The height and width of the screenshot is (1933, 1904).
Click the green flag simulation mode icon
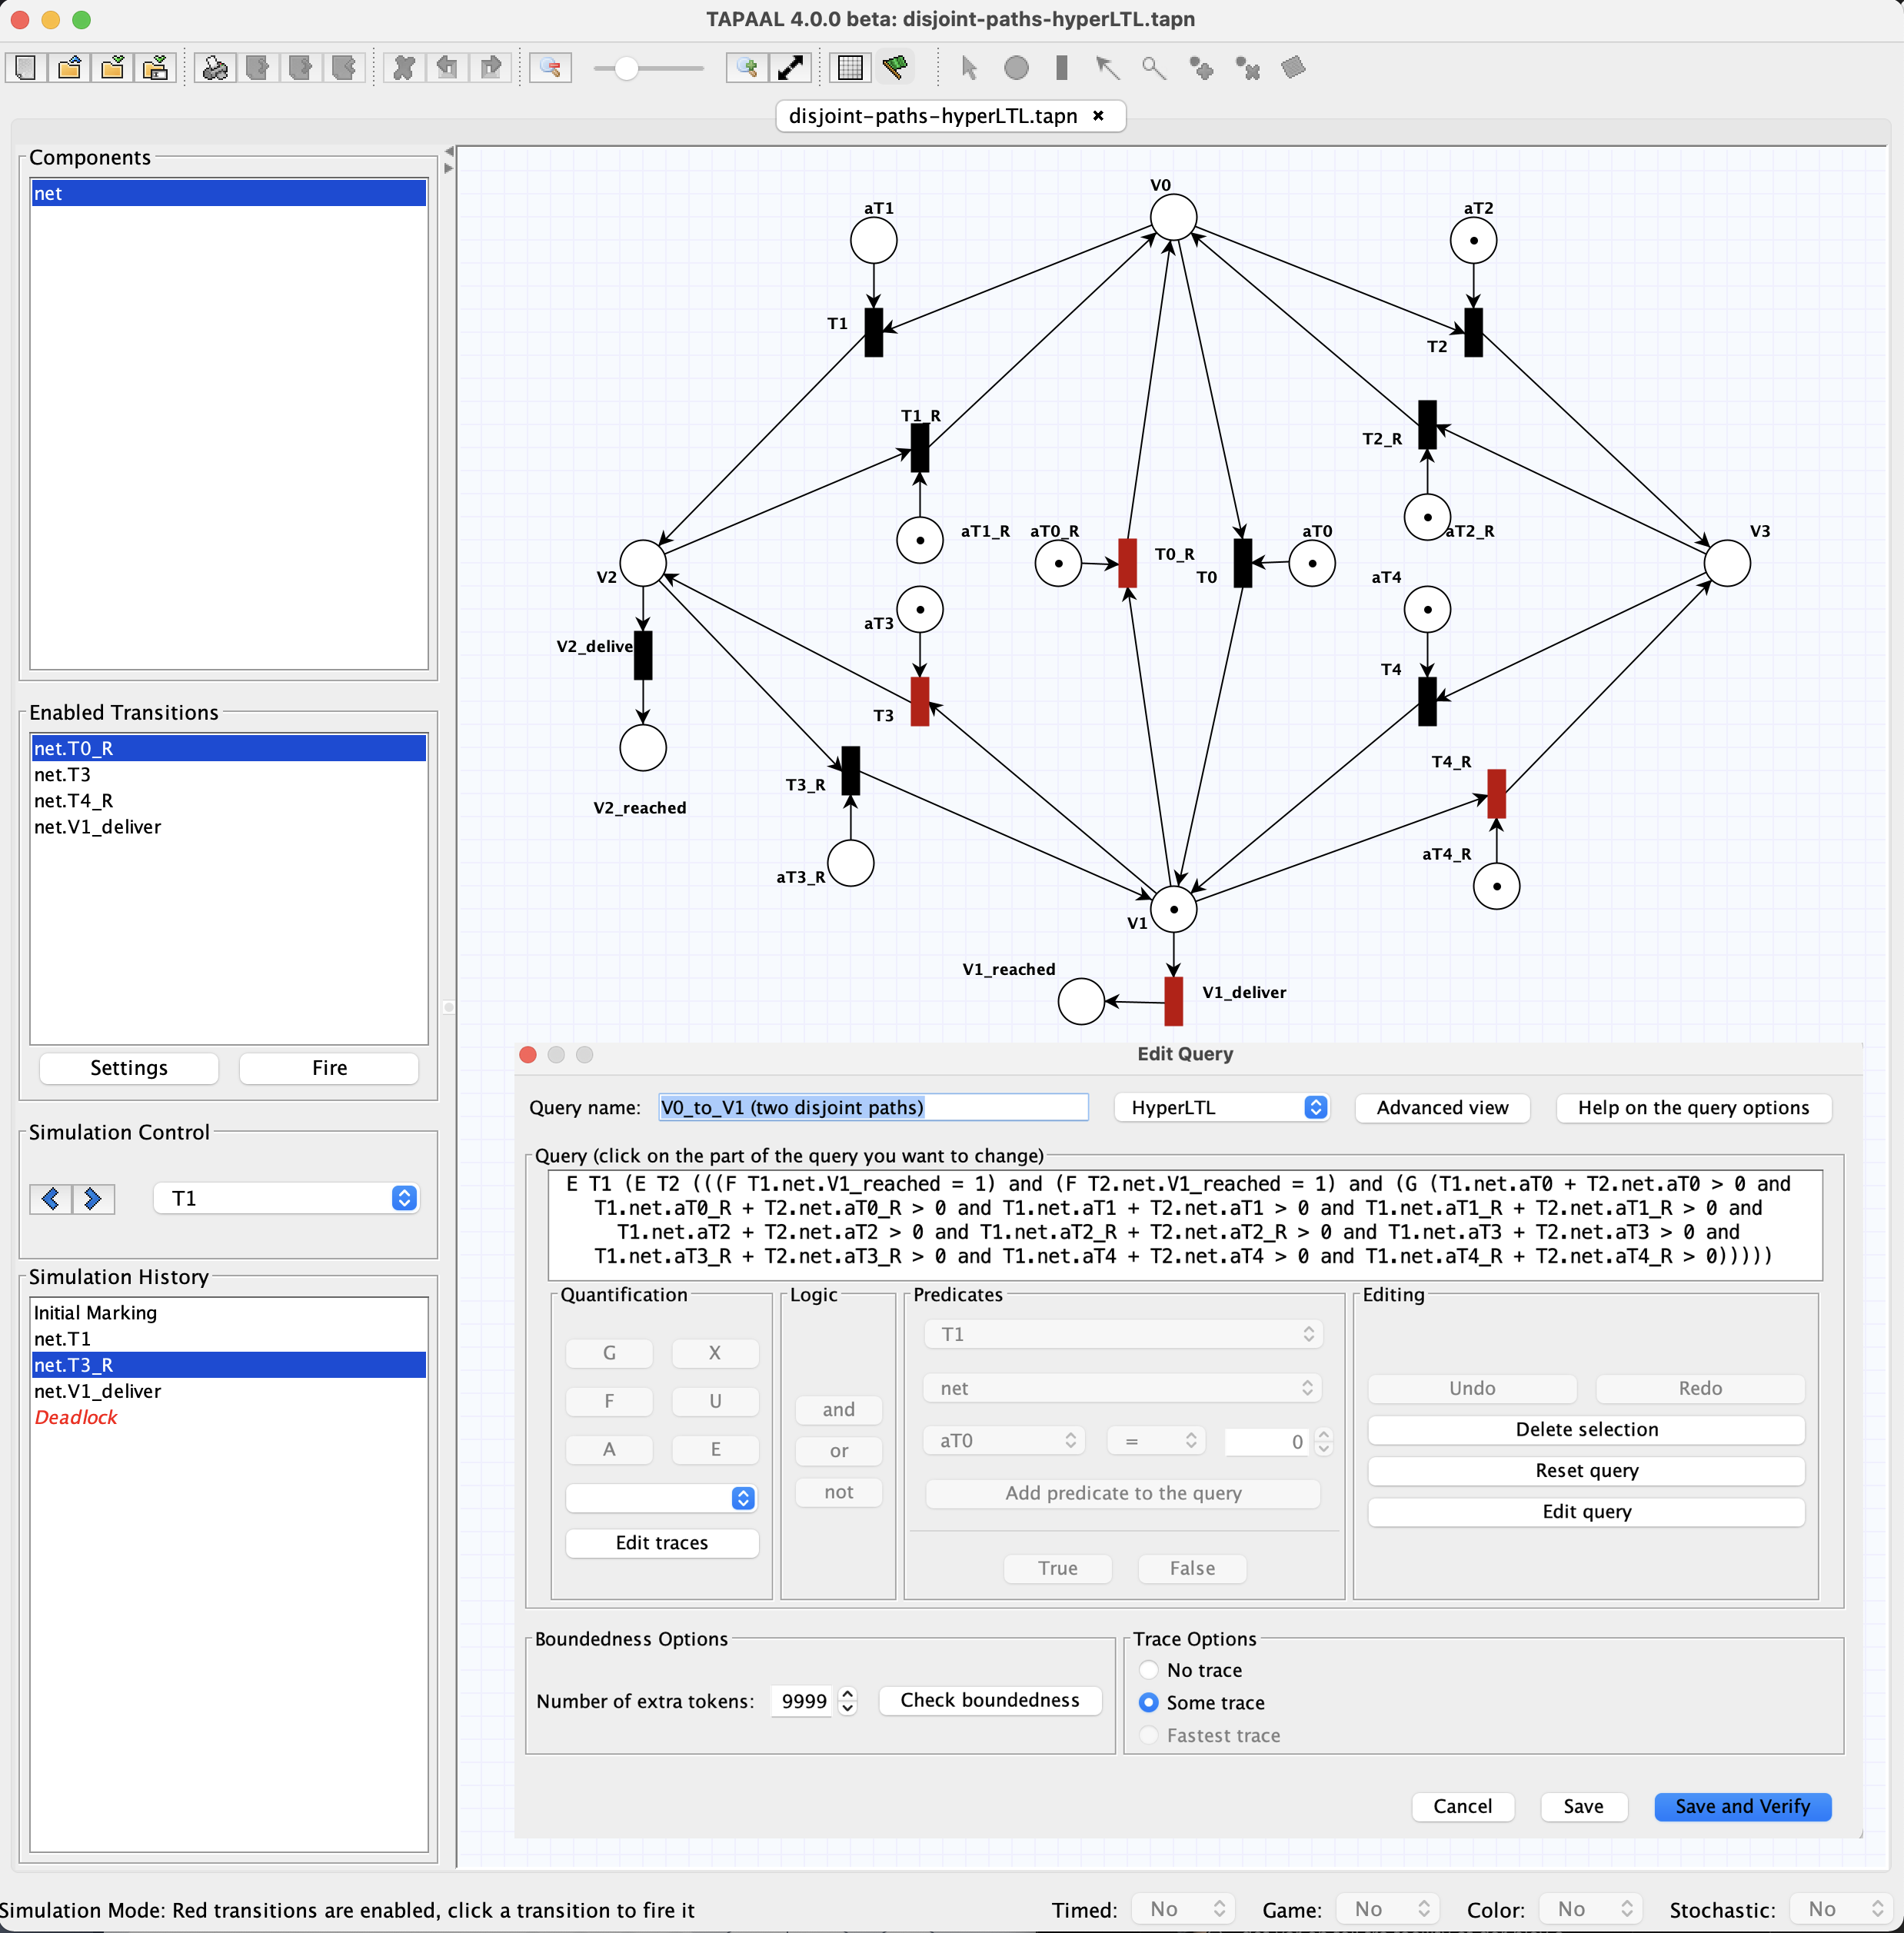click(x=894, y=68)
